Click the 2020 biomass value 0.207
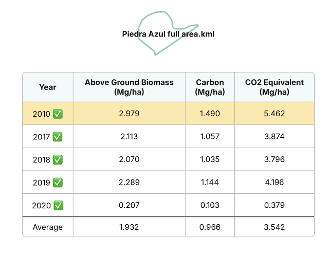The width and height of the screenshot is (329, 254). click(129, 205)
